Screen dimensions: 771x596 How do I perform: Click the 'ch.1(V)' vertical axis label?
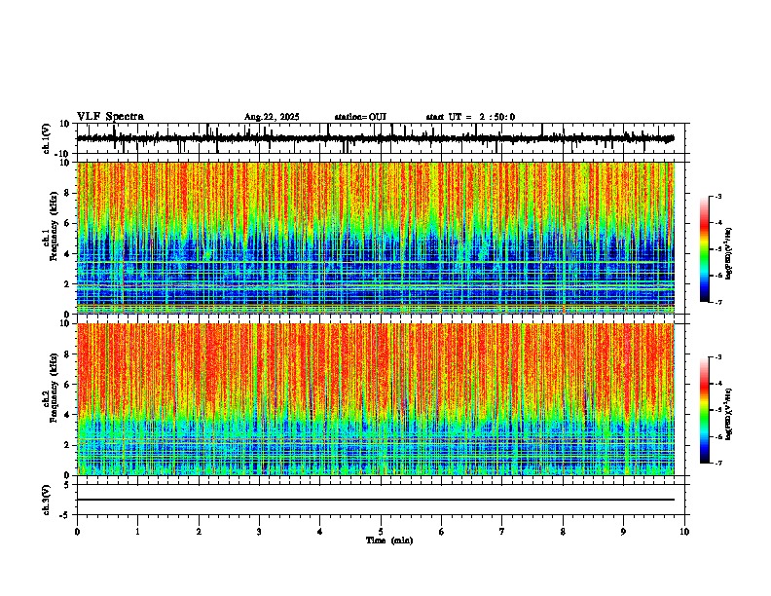(47, 138)
